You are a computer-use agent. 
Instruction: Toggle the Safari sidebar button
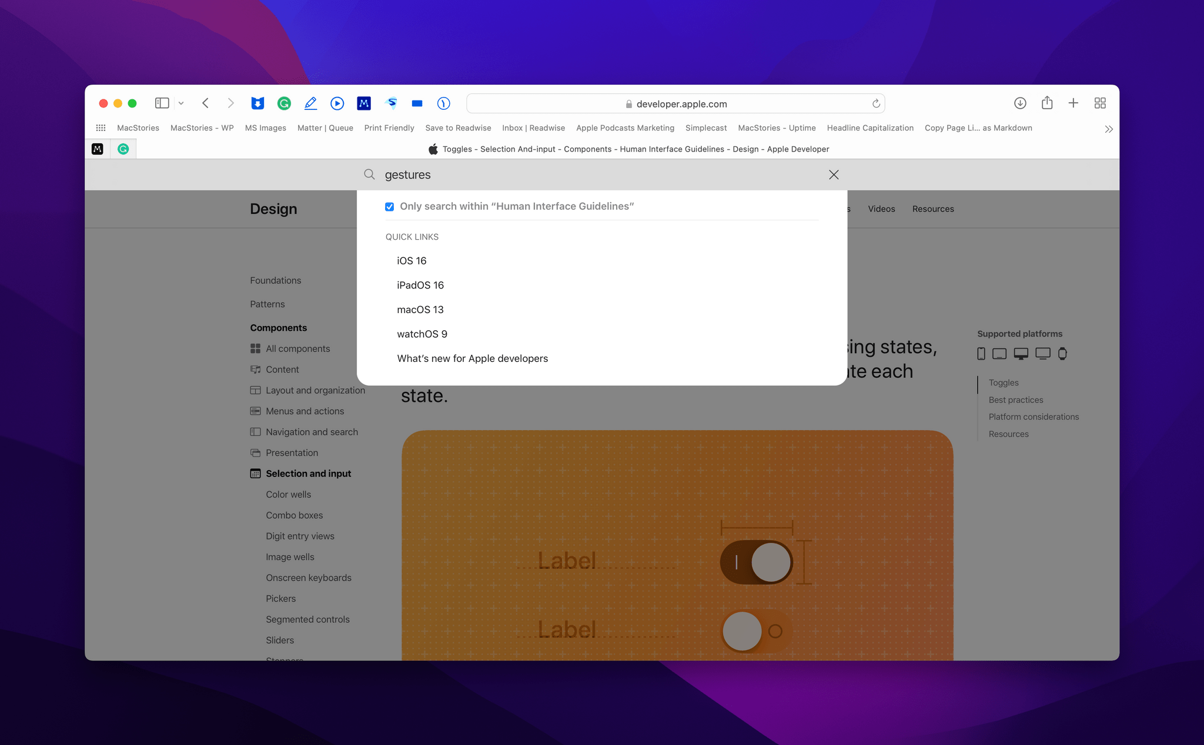click(x=162, y=103)
